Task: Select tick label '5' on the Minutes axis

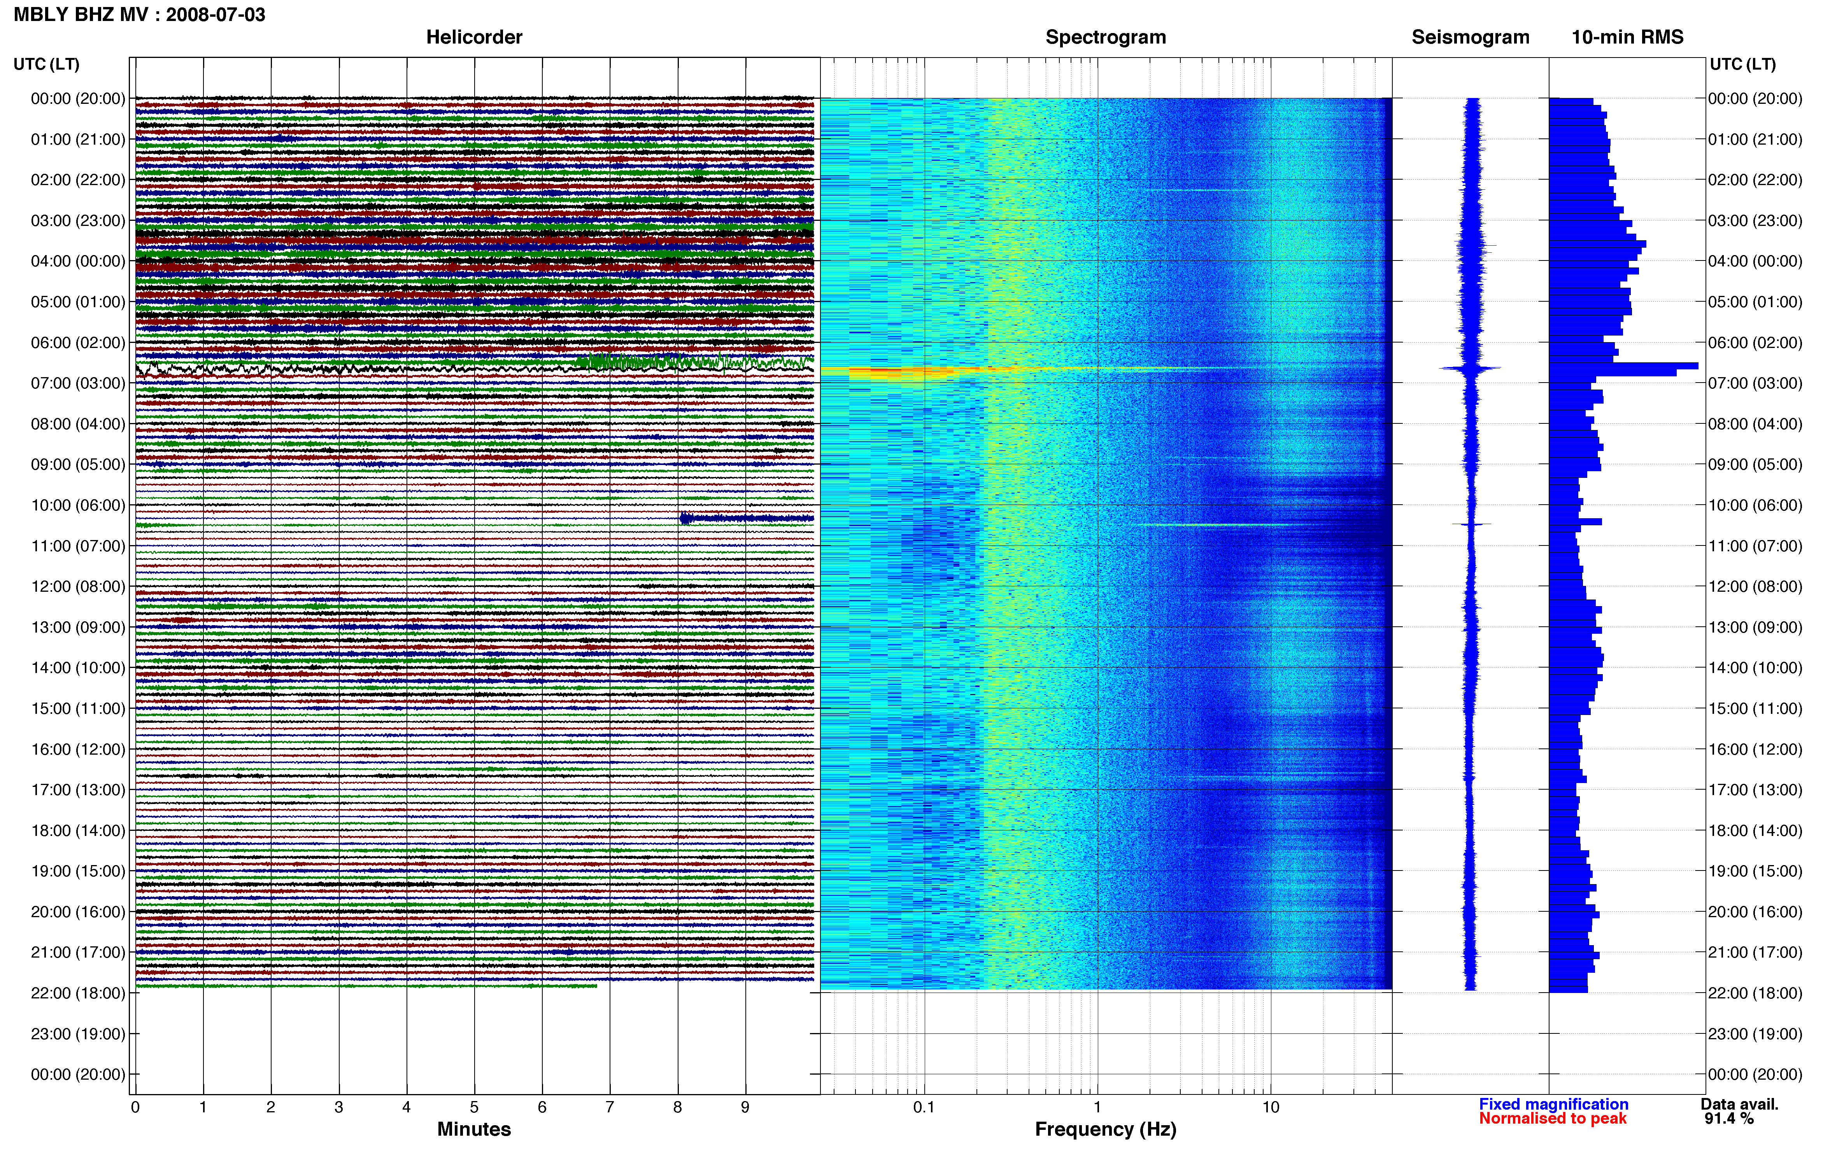Action: pos(474,1108)
